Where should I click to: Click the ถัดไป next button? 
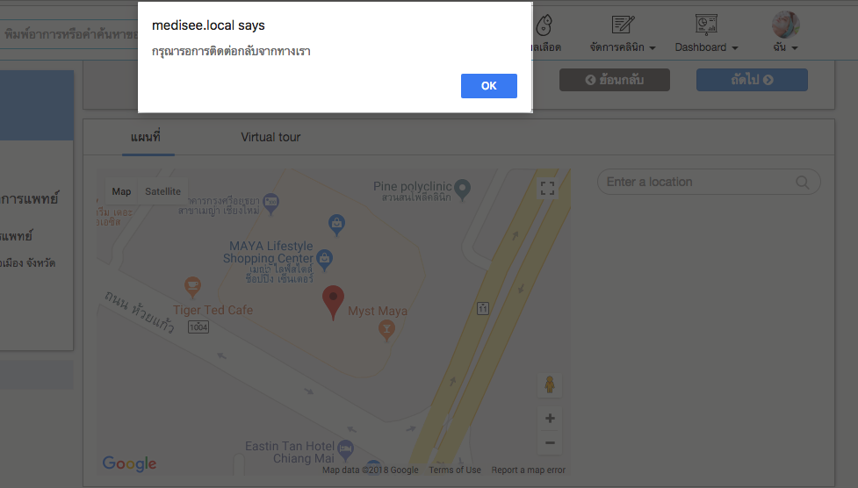(752, 80)
